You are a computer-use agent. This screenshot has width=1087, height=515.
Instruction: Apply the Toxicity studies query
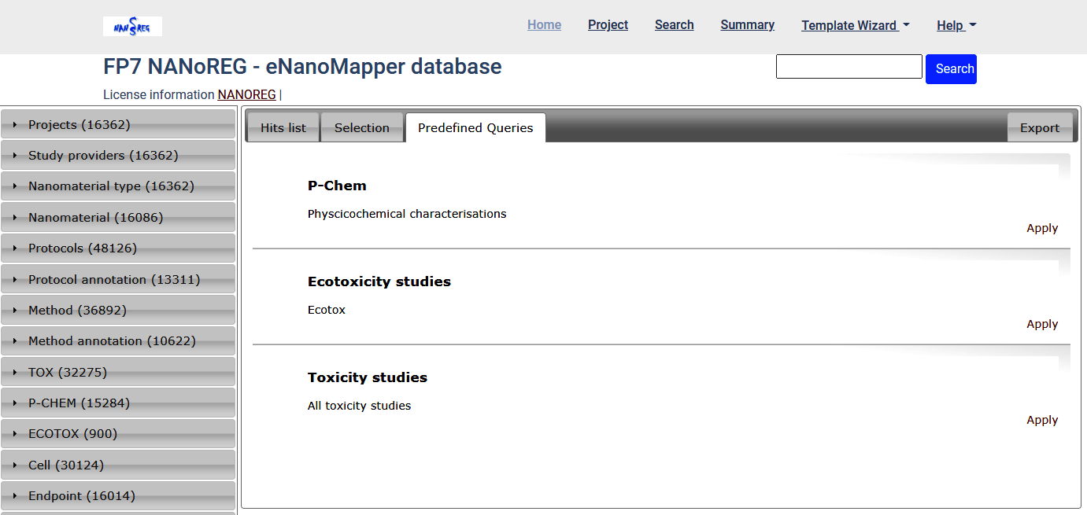[1042, 420]
